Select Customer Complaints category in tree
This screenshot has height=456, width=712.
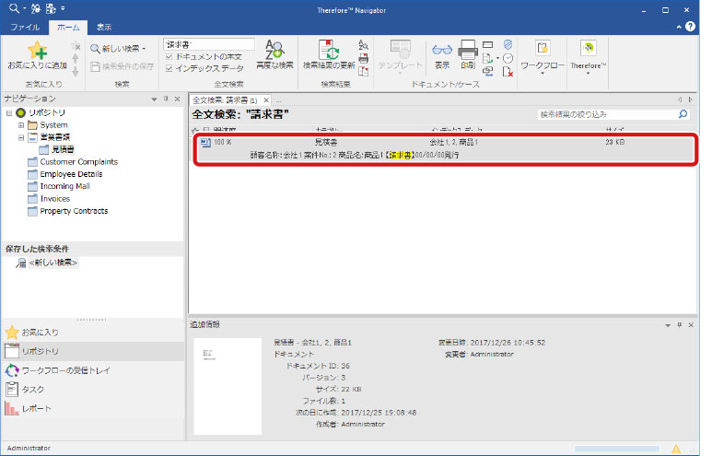[78, 161]
